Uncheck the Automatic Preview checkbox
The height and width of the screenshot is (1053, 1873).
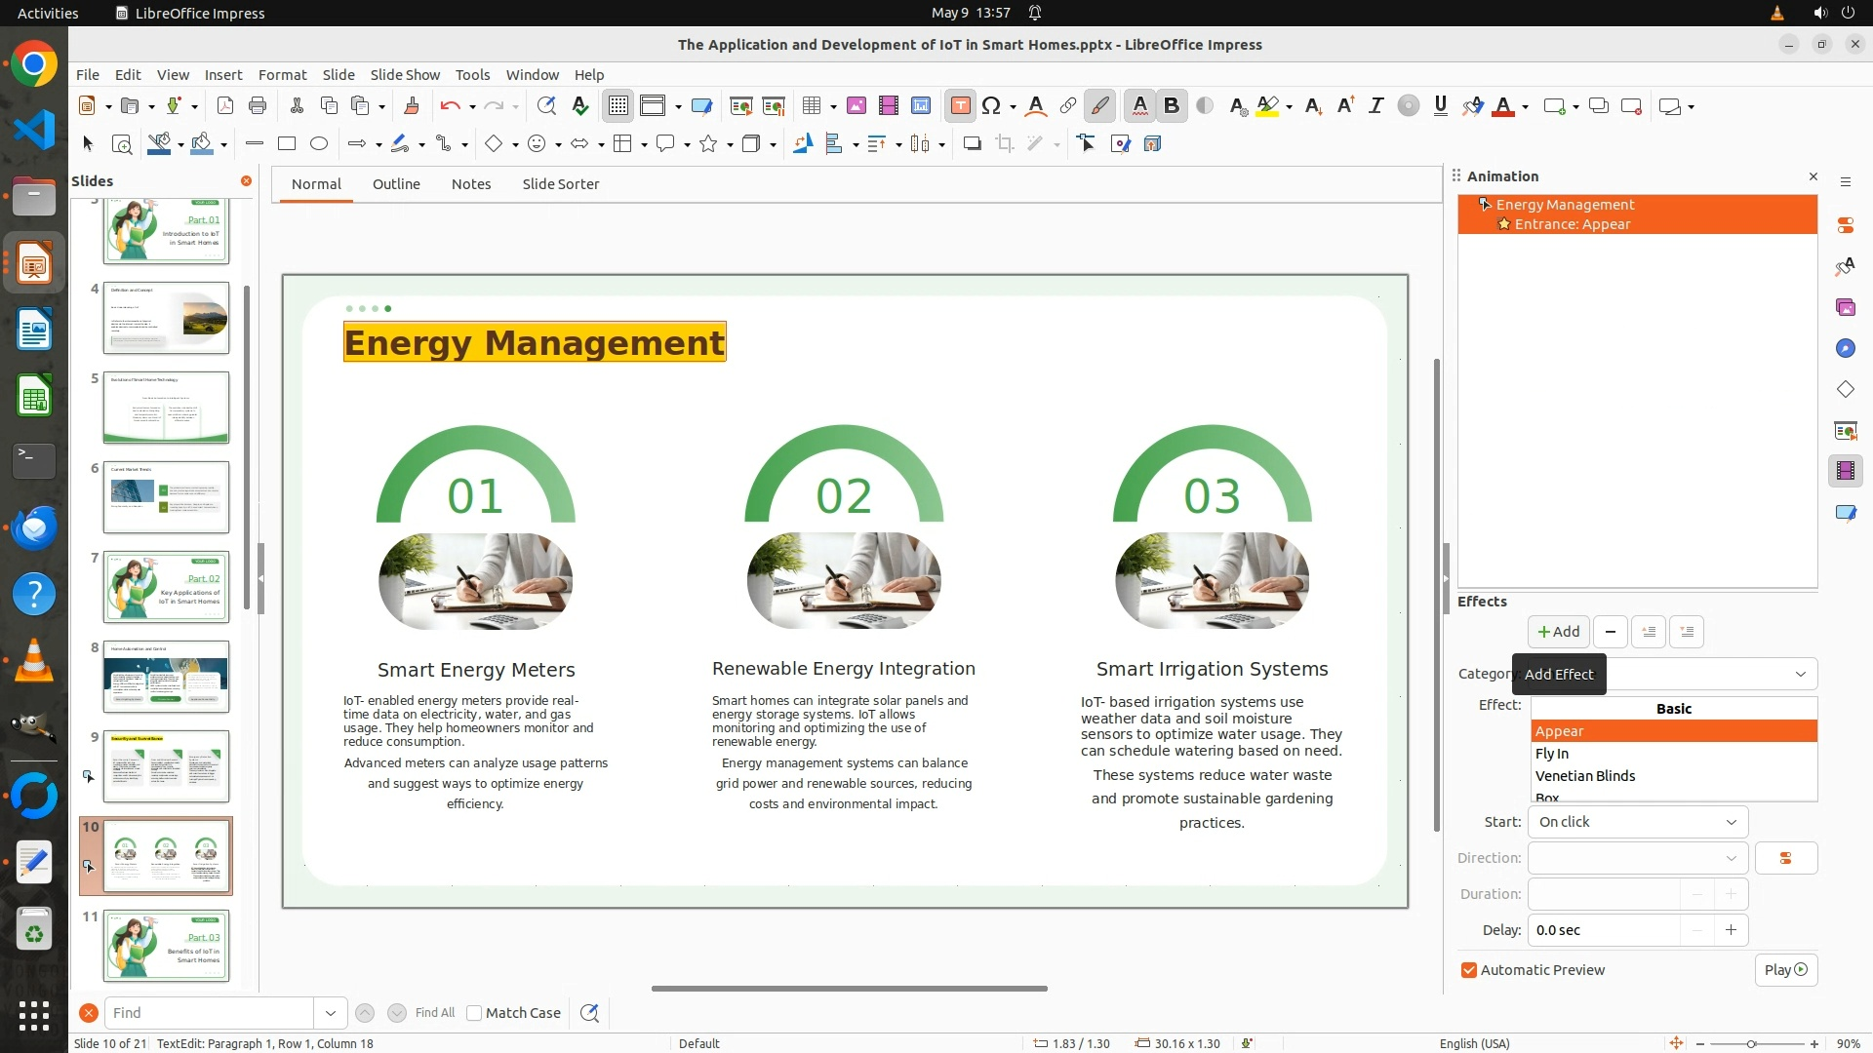pyautogui.click(x=1469, y=970)
